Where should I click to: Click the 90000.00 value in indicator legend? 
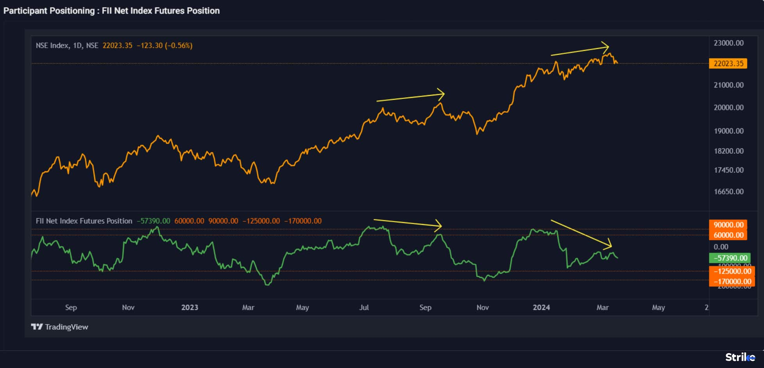[x=223, y=221]
